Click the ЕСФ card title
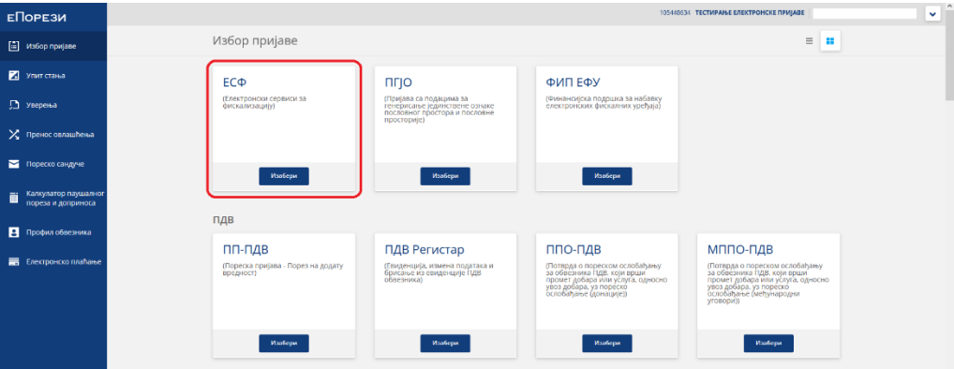The image size is (954, 369). (x=234, y=82)
